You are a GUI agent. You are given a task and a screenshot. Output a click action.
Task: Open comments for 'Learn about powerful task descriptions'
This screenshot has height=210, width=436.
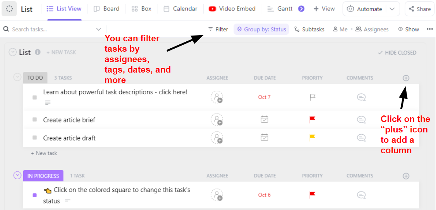click(x=361, y=97)
